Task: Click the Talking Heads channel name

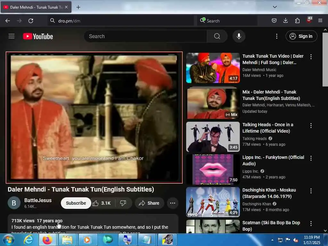Action: click(255, 138)
